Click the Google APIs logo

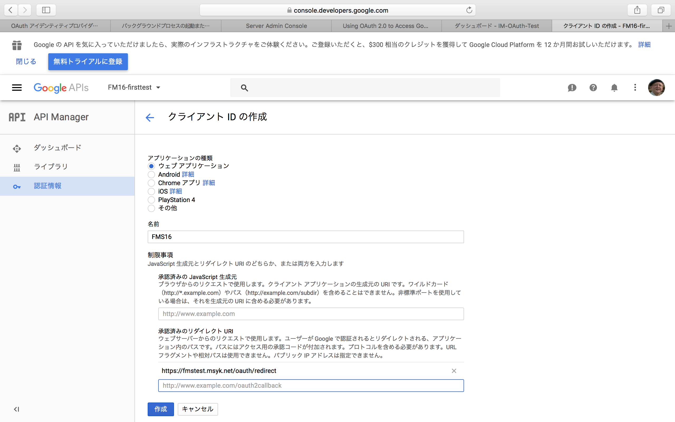(x=61, y=88)
